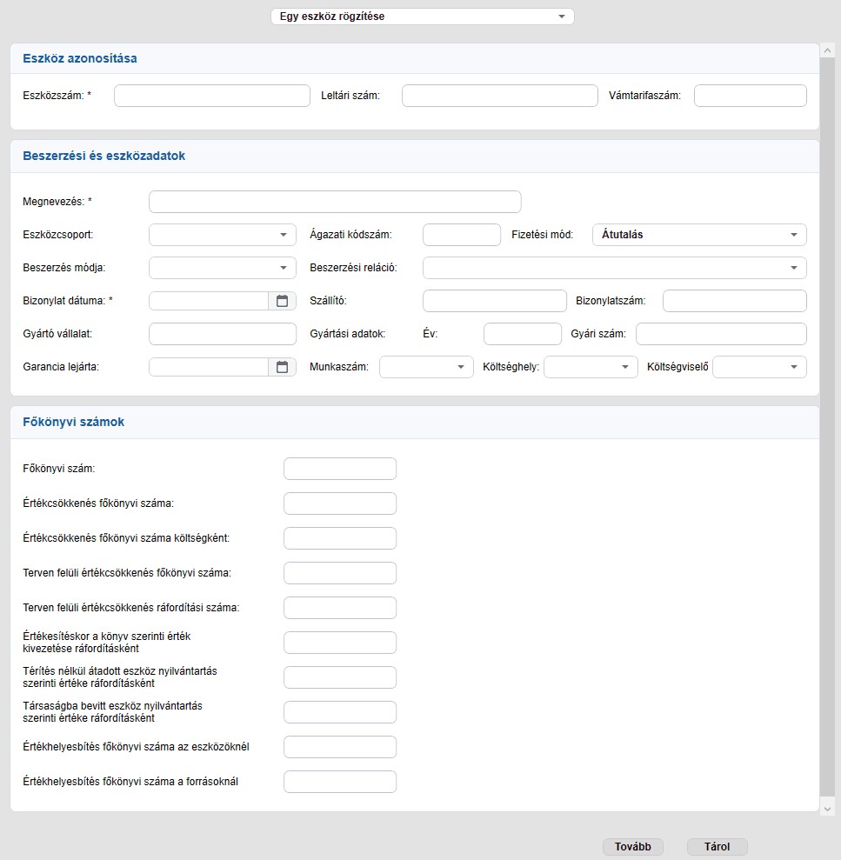Expand the Munkaszám dropdown
This screenshot has width=841, height=860.
coord(426,367)
